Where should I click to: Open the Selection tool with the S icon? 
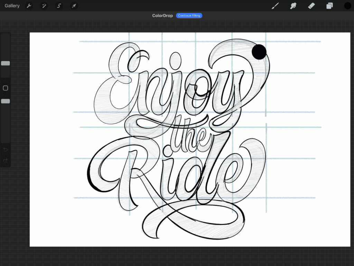tap(59, 6)
